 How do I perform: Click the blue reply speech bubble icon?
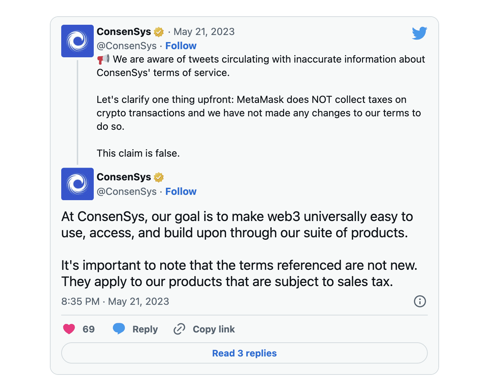119,329
